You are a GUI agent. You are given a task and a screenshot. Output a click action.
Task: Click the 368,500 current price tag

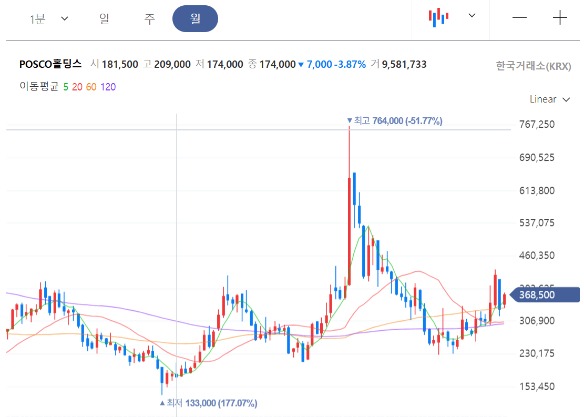coord(544,295)
